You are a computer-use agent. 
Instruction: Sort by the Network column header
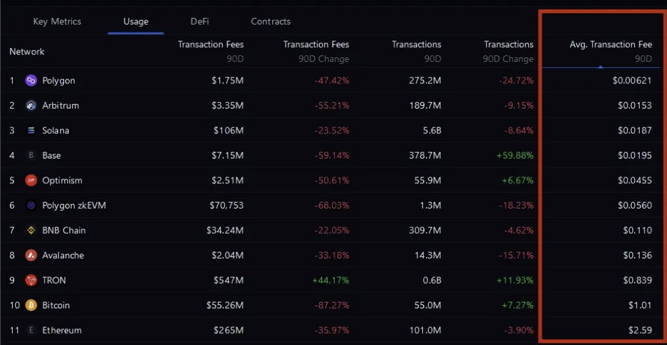[27, 52]
